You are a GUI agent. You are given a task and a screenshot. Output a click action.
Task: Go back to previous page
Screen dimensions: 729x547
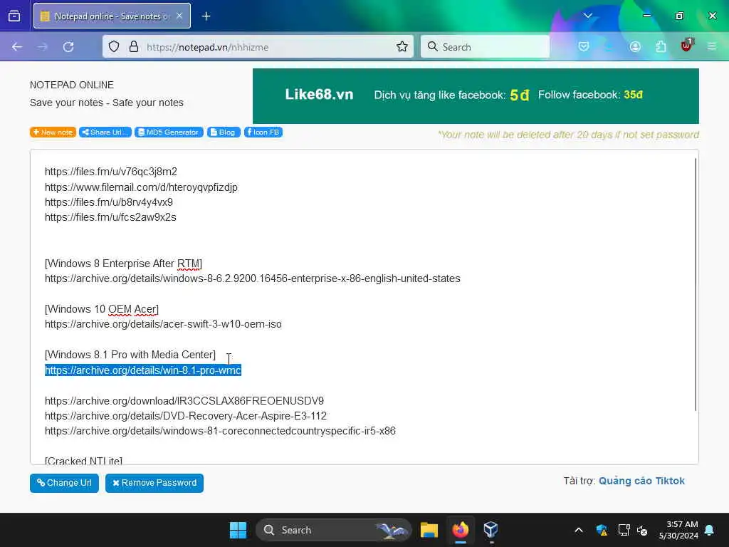pyautogui.click(x=17, y=47)
